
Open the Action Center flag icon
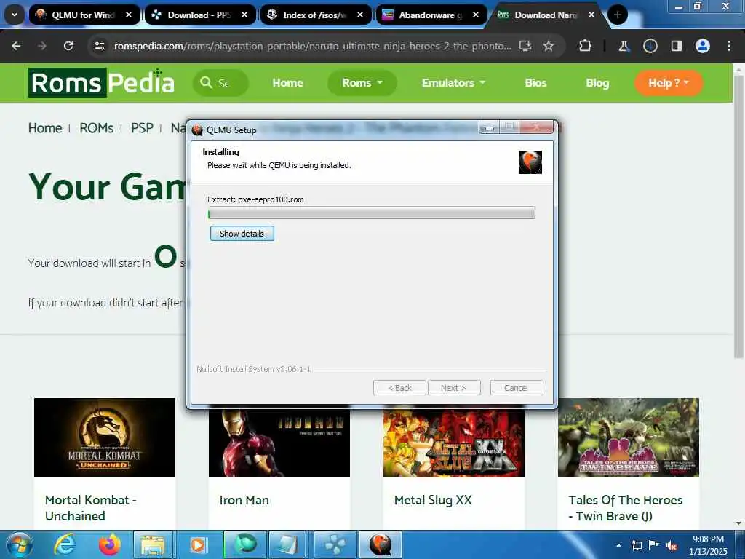tap(654, 545)
